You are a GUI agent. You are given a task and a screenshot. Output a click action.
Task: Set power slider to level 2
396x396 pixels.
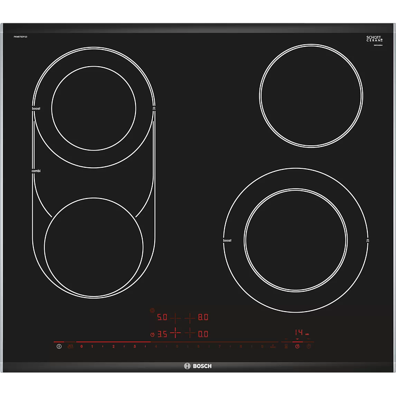coord(113,346)
